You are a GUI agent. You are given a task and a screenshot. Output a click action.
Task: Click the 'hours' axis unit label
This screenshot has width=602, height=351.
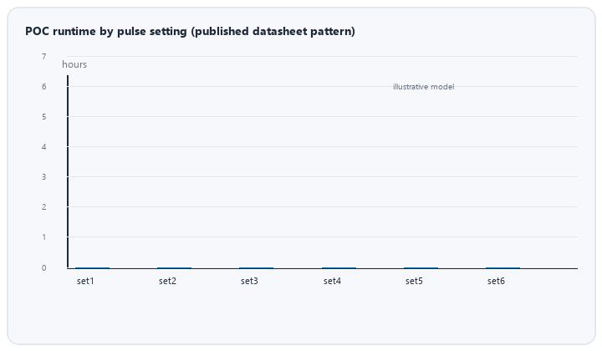74,64
